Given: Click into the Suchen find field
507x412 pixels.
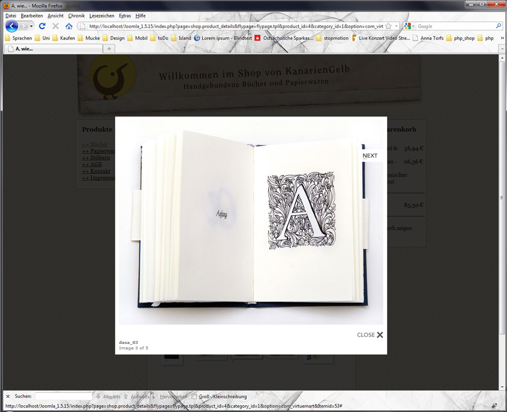Looking at the screenshot, I should 63,396.
